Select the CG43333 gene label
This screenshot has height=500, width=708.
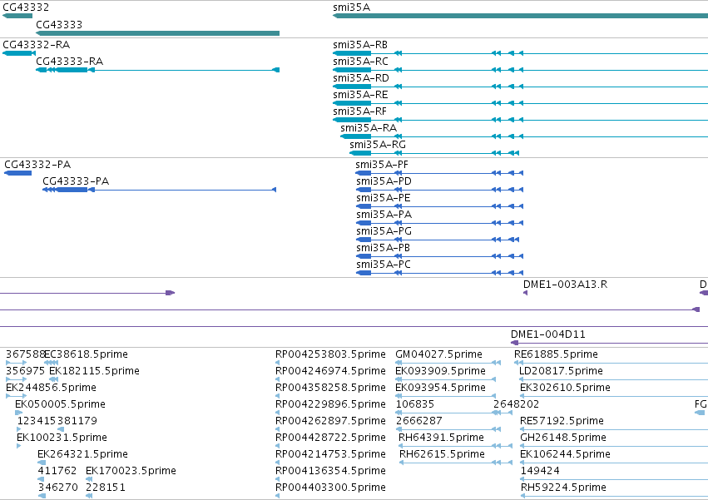(59, 24)
